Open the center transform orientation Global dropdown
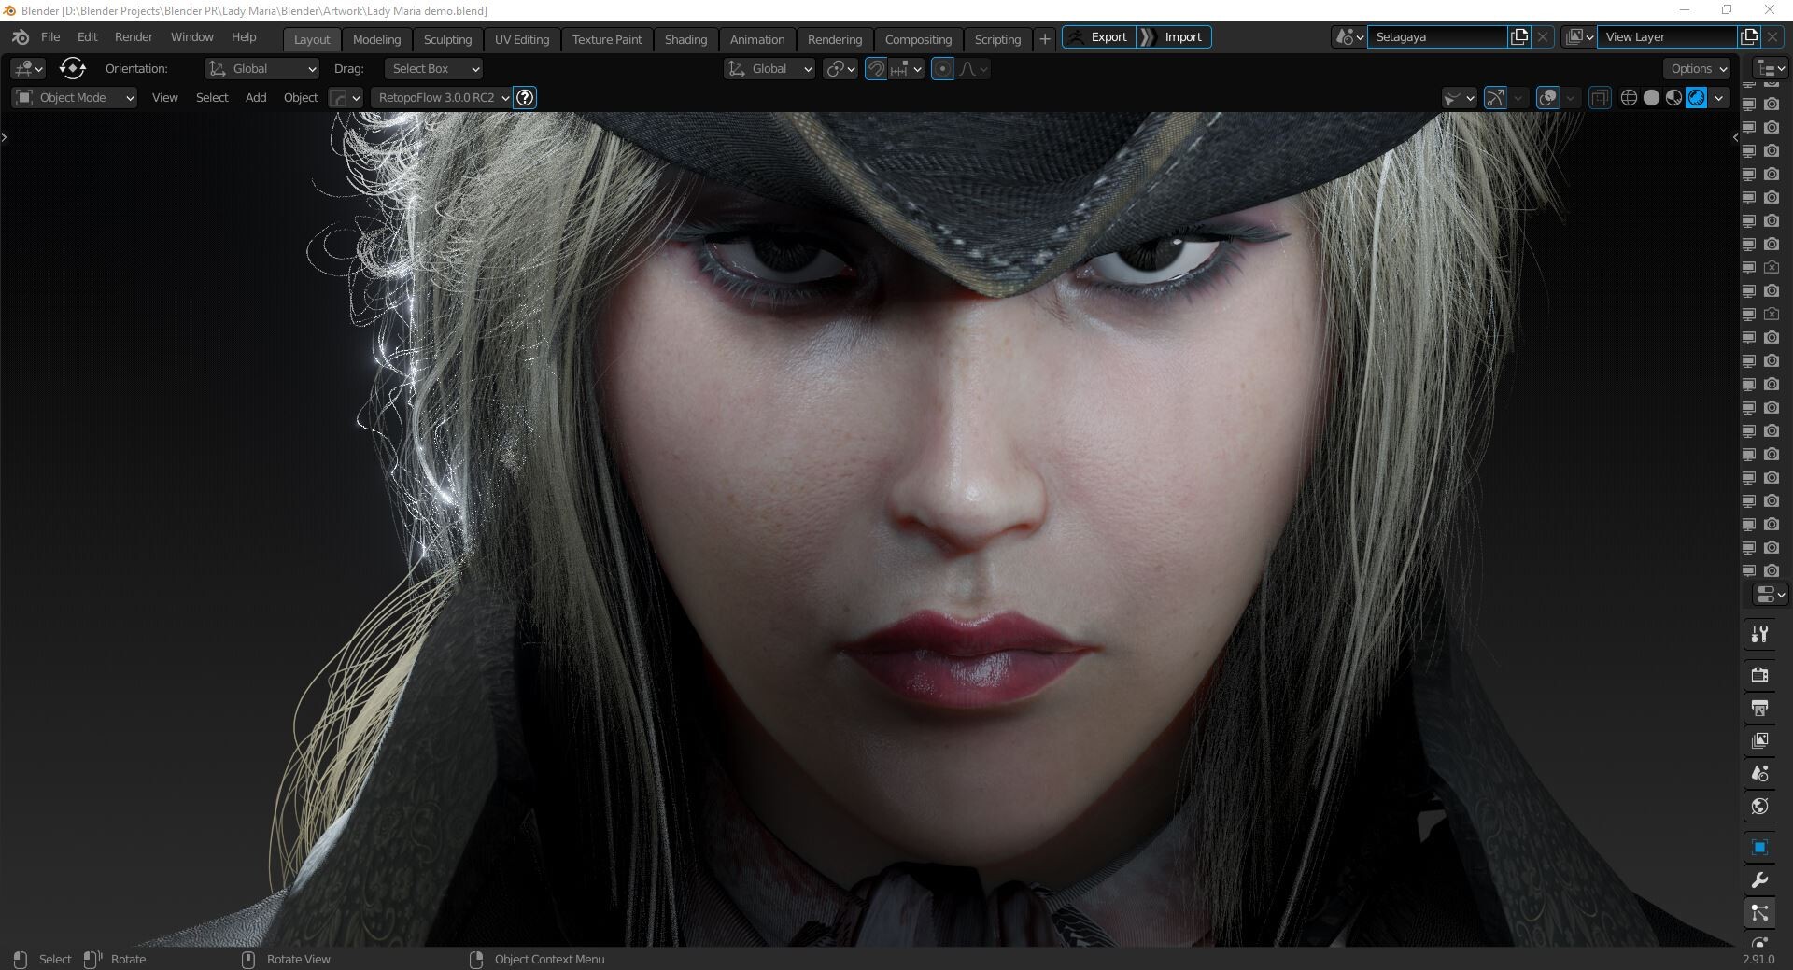This screenshot has width=1793, height=970. pyautogui.click(x=769, y=69)
